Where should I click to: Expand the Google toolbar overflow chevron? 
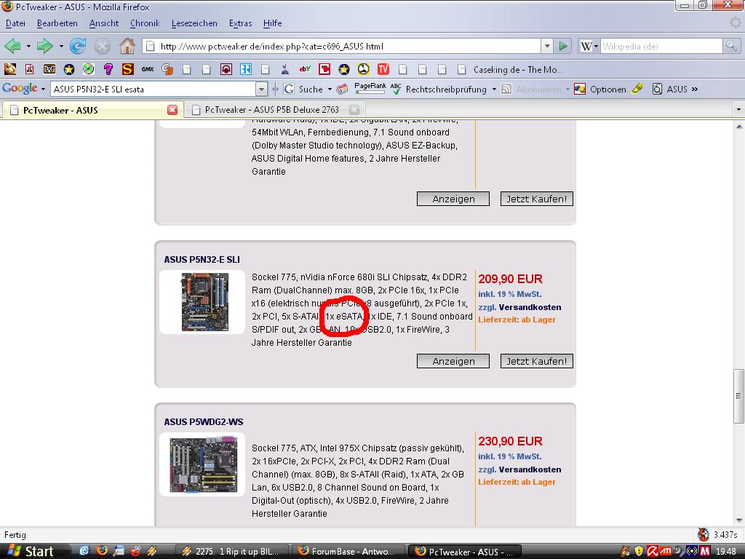pyautogui.click(x=695, y=89)
